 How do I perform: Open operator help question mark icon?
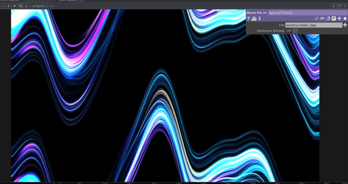pos(249,19)
